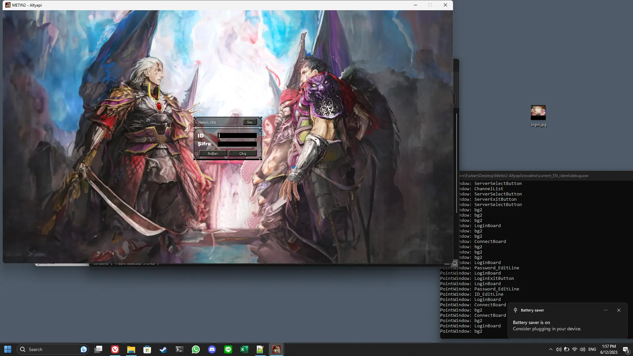Viewport: 633px width, 356px height.
Task: Focus the ID input field
Action: point(237,136)
